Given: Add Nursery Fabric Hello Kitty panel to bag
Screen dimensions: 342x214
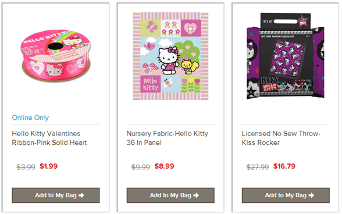Looking at the screenshot, I should 170,195.
